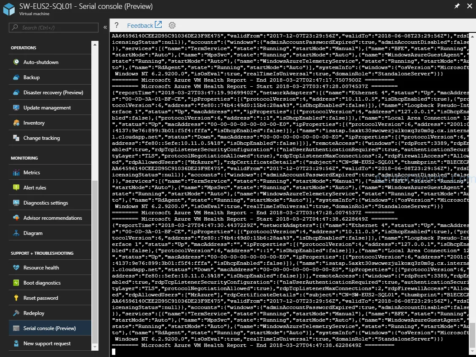Click the Auto-shutdown clock icon
This screenshot has height=357, width=476.
point(16,62)
